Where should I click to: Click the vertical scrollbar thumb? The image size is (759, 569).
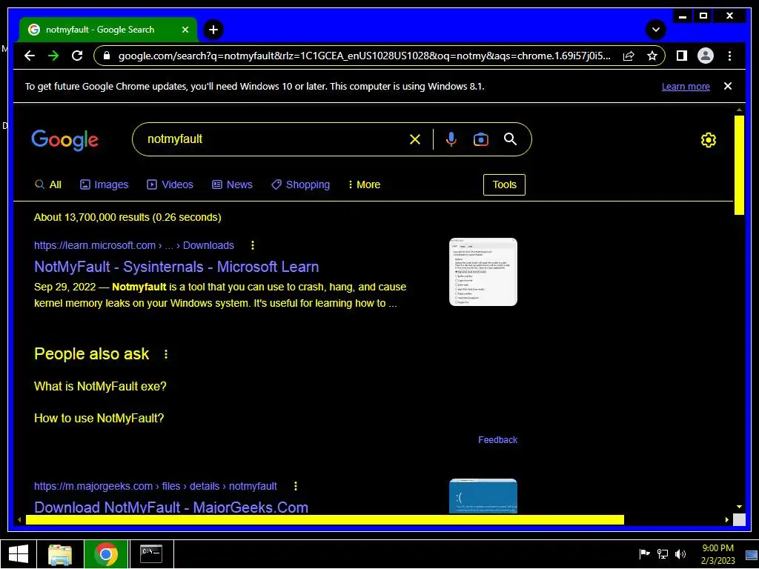coord(739,164)
